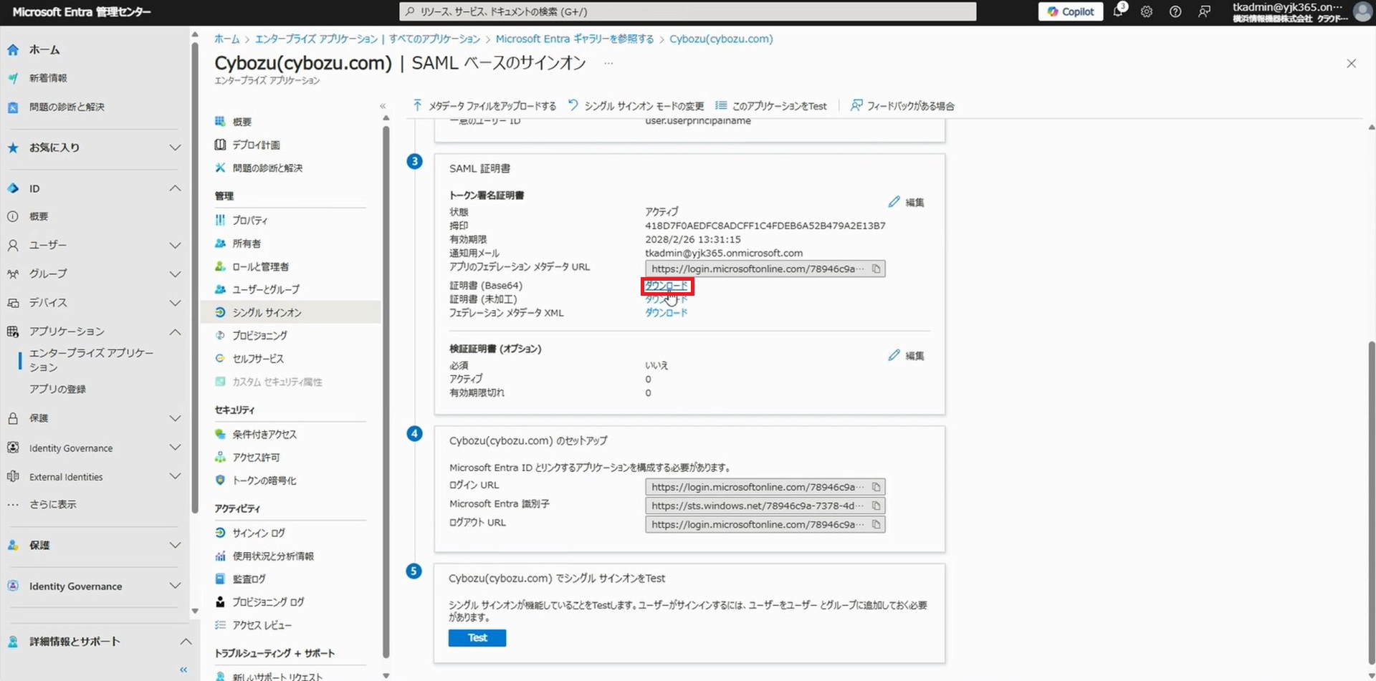Copy ログアウト URL value
The image size is (1376, 681).
(876, 524)
